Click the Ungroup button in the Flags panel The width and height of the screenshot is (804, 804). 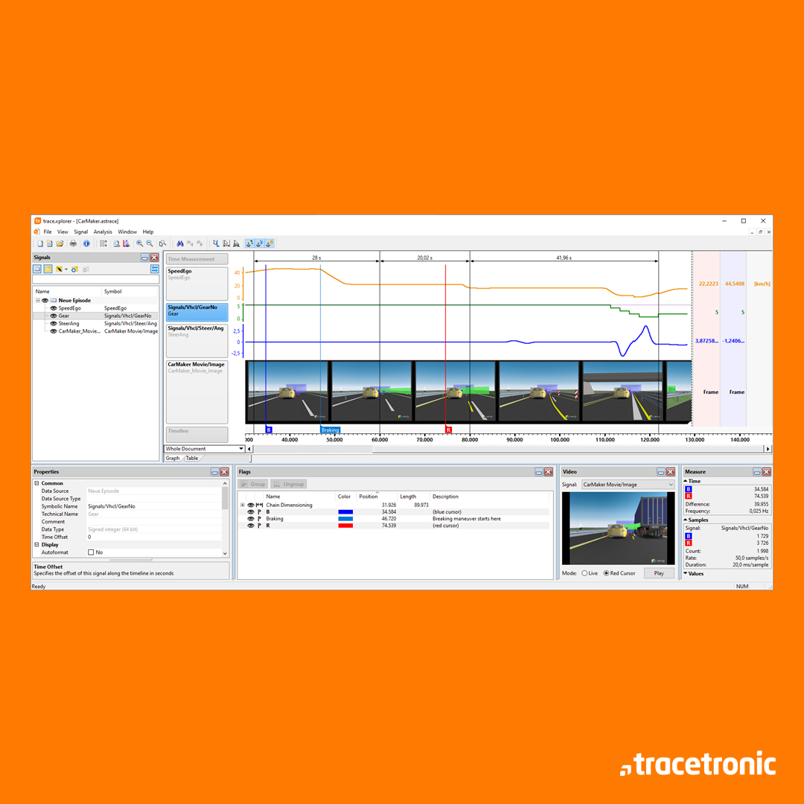(292, 485)
